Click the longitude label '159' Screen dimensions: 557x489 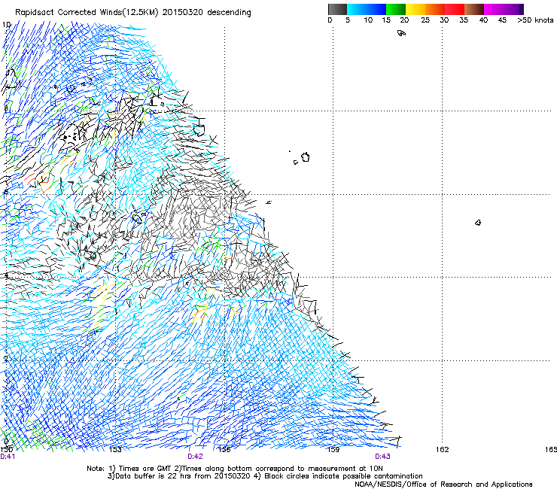coord(333,450)
